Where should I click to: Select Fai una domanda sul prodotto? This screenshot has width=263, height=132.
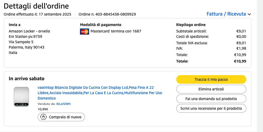click(x=211, y=99)
